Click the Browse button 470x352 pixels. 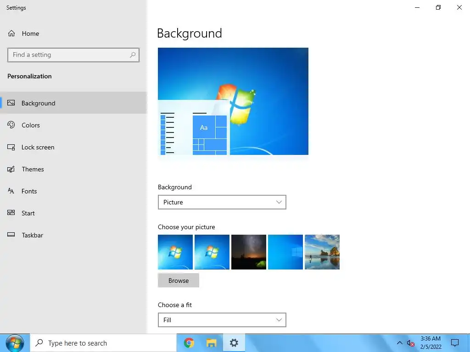pyautogui.click(x=179, y=280)
